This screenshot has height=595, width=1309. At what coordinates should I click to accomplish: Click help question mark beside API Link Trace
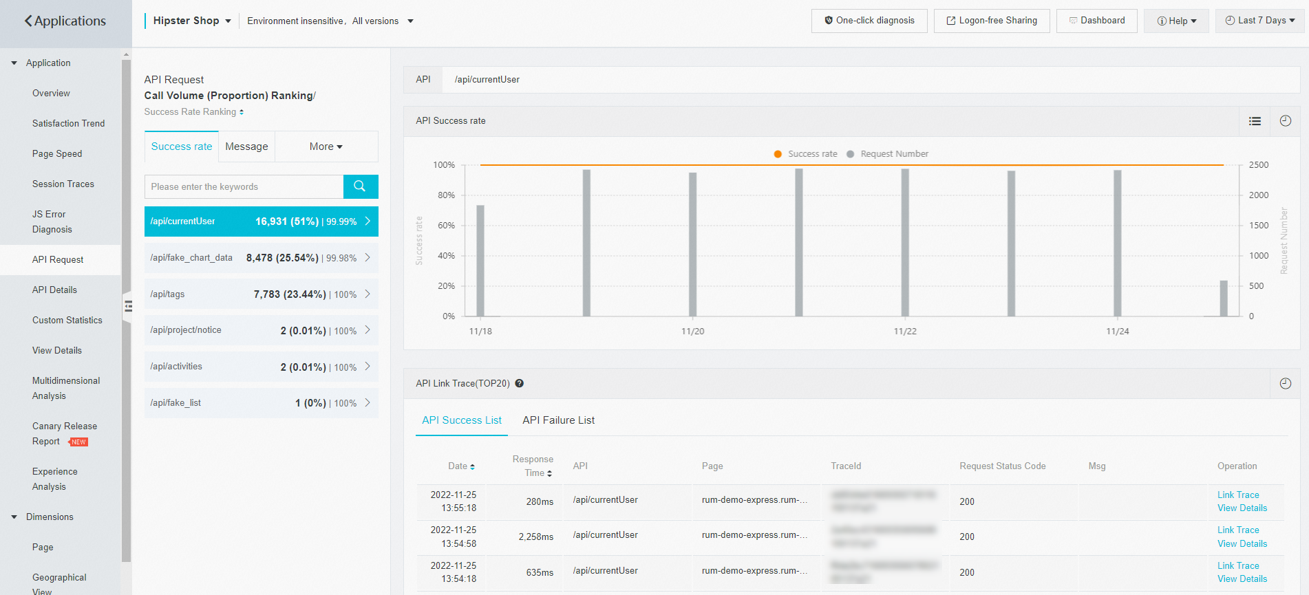[520, 384]
